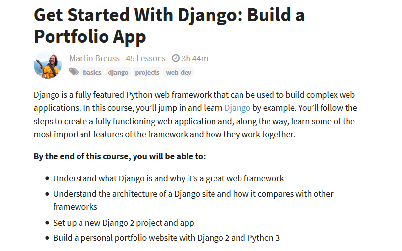Viewport: 402px width, 251px height.
Task: Click the 45 Lessons label
Action: coord(146,58)
